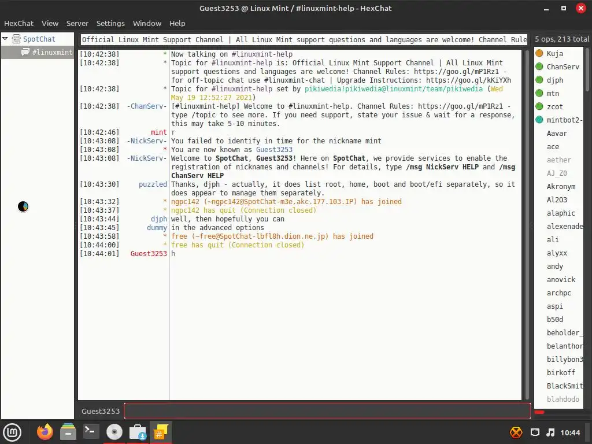This screenshot has height=444, width=592.
Task: Click HexChat taskbar window button
Action: tap(161, 432)
